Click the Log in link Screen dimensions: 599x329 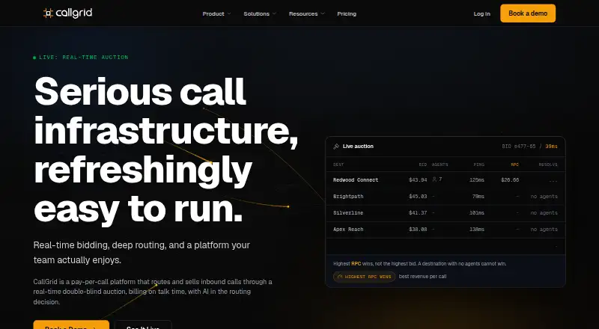pyautogui.click(x=481, y=13)
